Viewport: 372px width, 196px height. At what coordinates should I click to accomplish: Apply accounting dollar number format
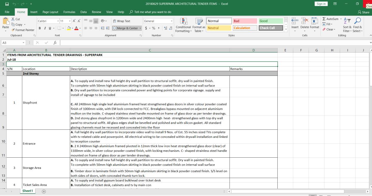tap(146, 28)
